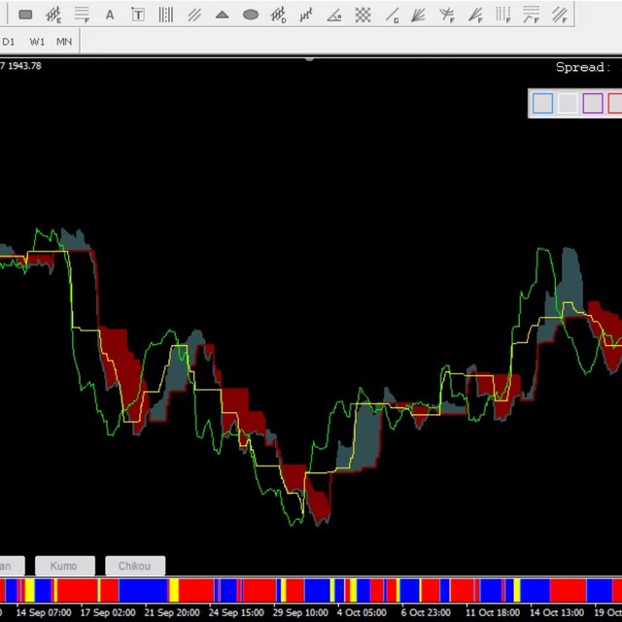Image resolution: width=622 pixels, height=622 pixels.
Task: Select the Ellipse shape tool
Action: [x=251, y=16]
